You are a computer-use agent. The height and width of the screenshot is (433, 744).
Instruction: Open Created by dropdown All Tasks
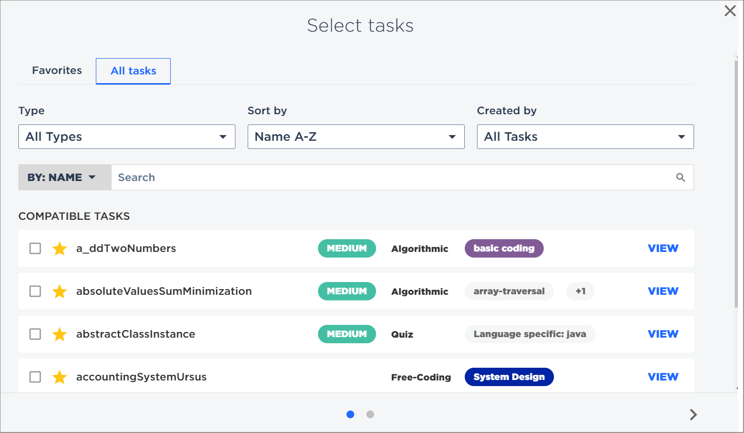pos(586,137)
